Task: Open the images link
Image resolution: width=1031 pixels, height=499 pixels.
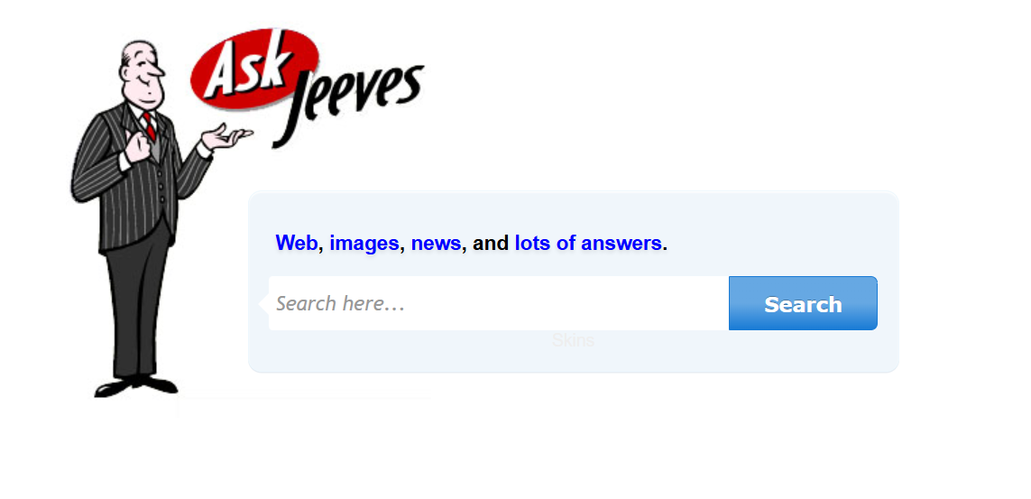Action: [364, 244]
